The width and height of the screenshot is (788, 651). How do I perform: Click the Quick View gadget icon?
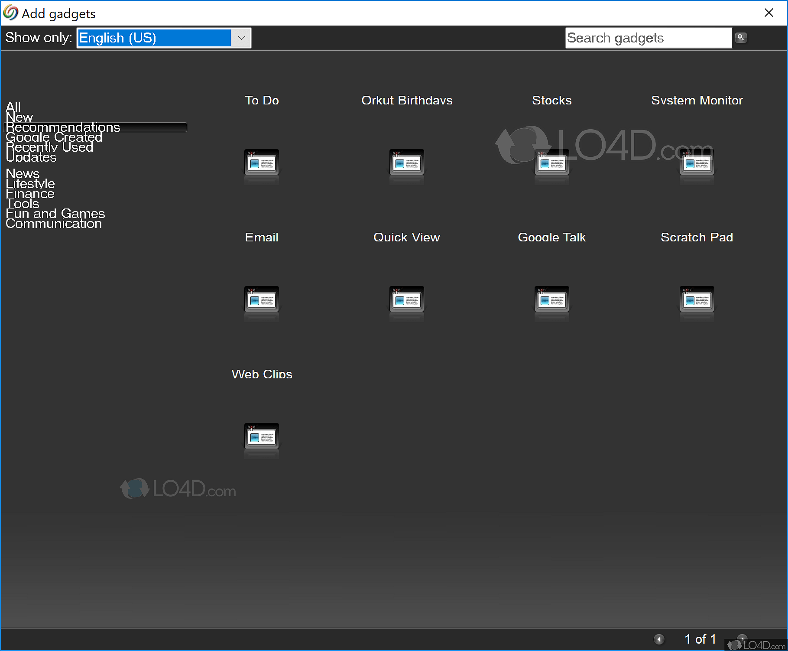tap(407, 299)
